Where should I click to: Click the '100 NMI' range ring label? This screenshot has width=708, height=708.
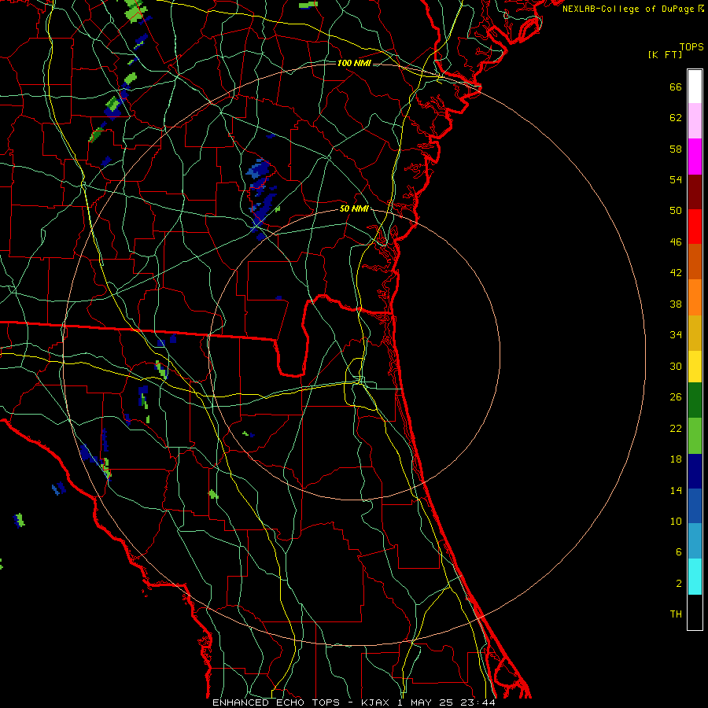point(354,63)
